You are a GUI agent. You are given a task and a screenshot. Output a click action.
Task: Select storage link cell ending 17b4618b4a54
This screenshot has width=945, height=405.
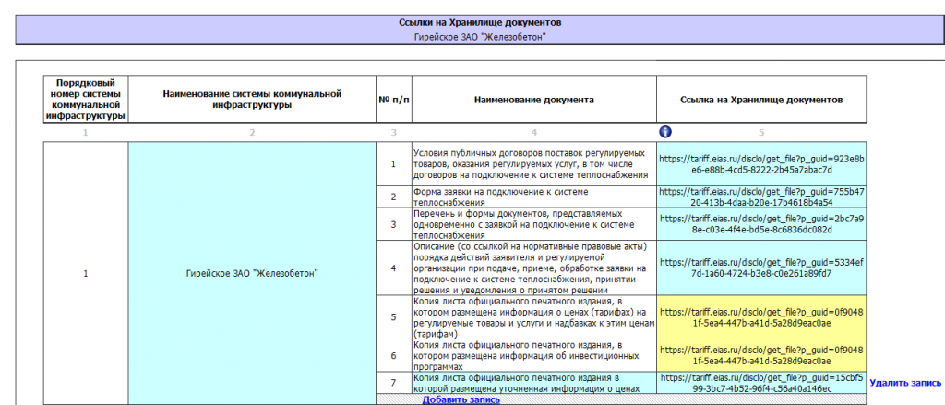[761, 197]
